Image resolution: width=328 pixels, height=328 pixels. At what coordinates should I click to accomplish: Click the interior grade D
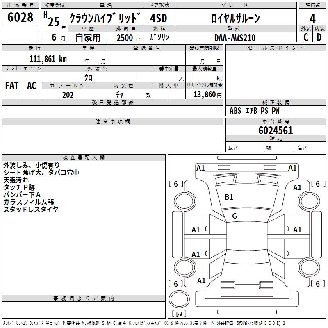[319, 37]
